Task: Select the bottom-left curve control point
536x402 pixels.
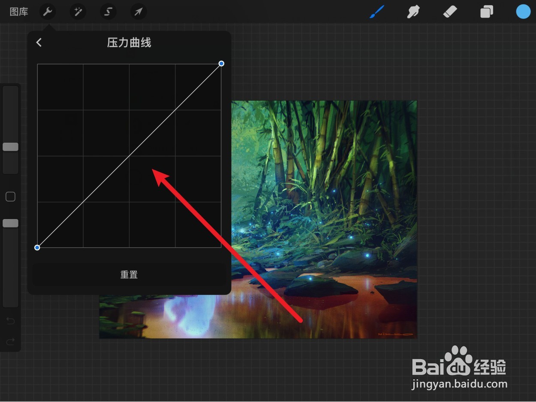Action: [37, 247]
